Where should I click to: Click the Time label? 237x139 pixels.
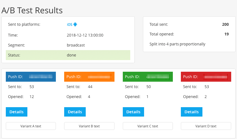(x=13, y=35)
